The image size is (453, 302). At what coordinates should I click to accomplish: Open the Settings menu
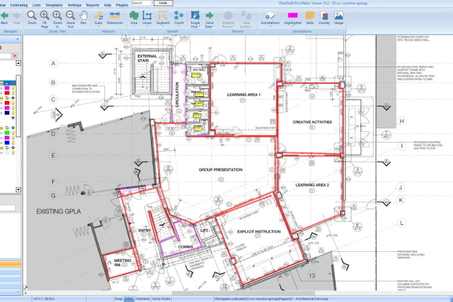pyautogui.click(x=75, y=5)
